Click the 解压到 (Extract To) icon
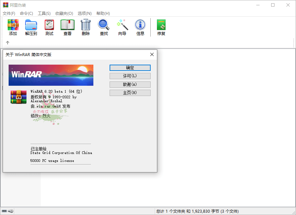Image resolution: width=296 pixels, height=215 pixels. [x=31, y=27]
